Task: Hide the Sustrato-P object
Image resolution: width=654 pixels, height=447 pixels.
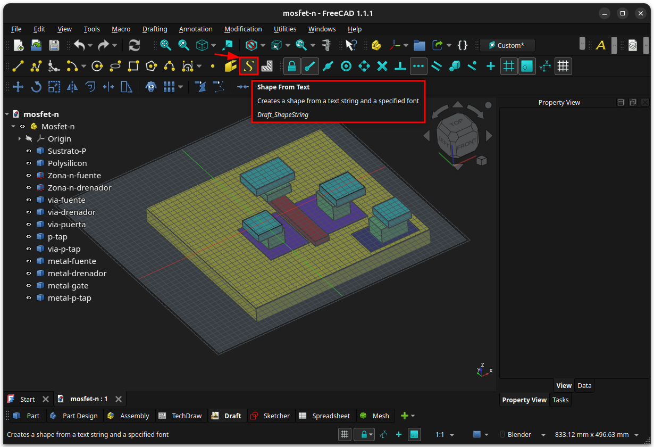Action: click(x=30, y=151)
